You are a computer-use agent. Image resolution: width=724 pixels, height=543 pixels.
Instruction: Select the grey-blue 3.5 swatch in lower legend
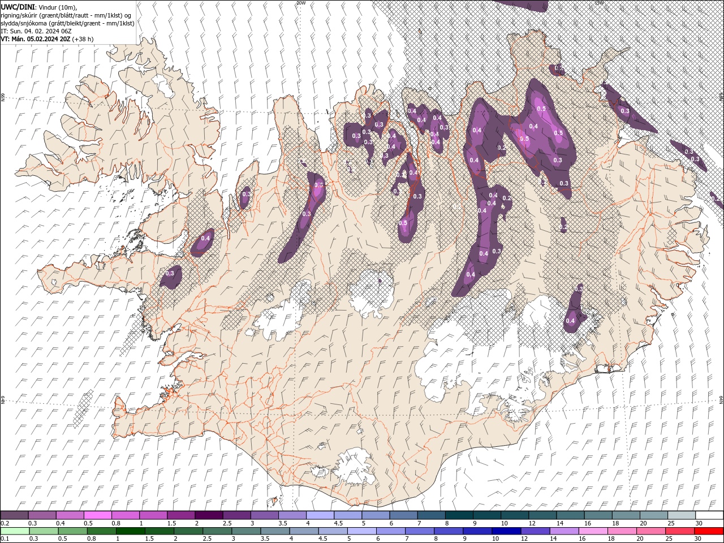click(x=275, y=531)
